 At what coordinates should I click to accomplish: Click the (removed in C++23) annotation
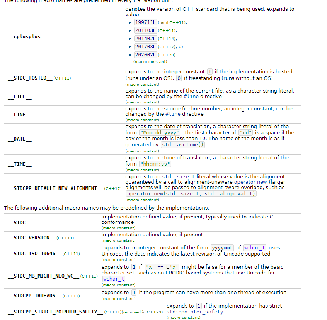click(x=142, y=312)
